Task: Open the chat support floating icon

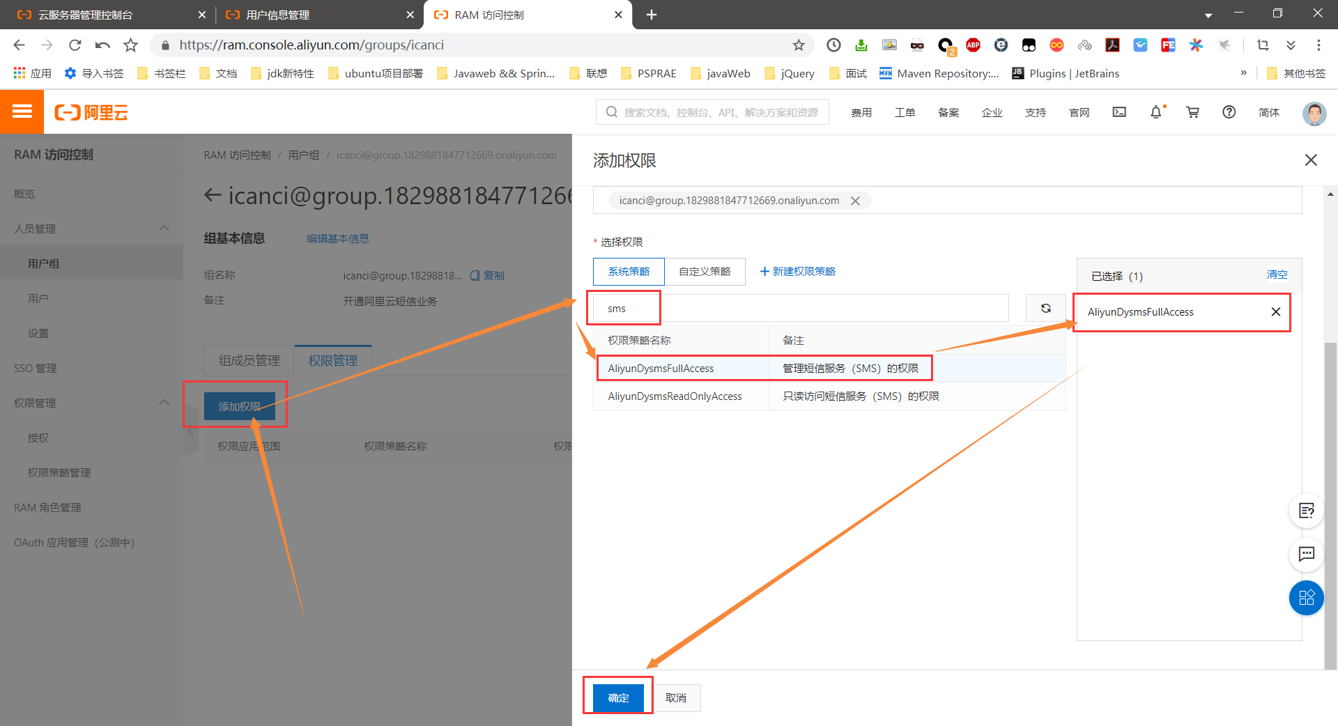Action: point(1307,555)
